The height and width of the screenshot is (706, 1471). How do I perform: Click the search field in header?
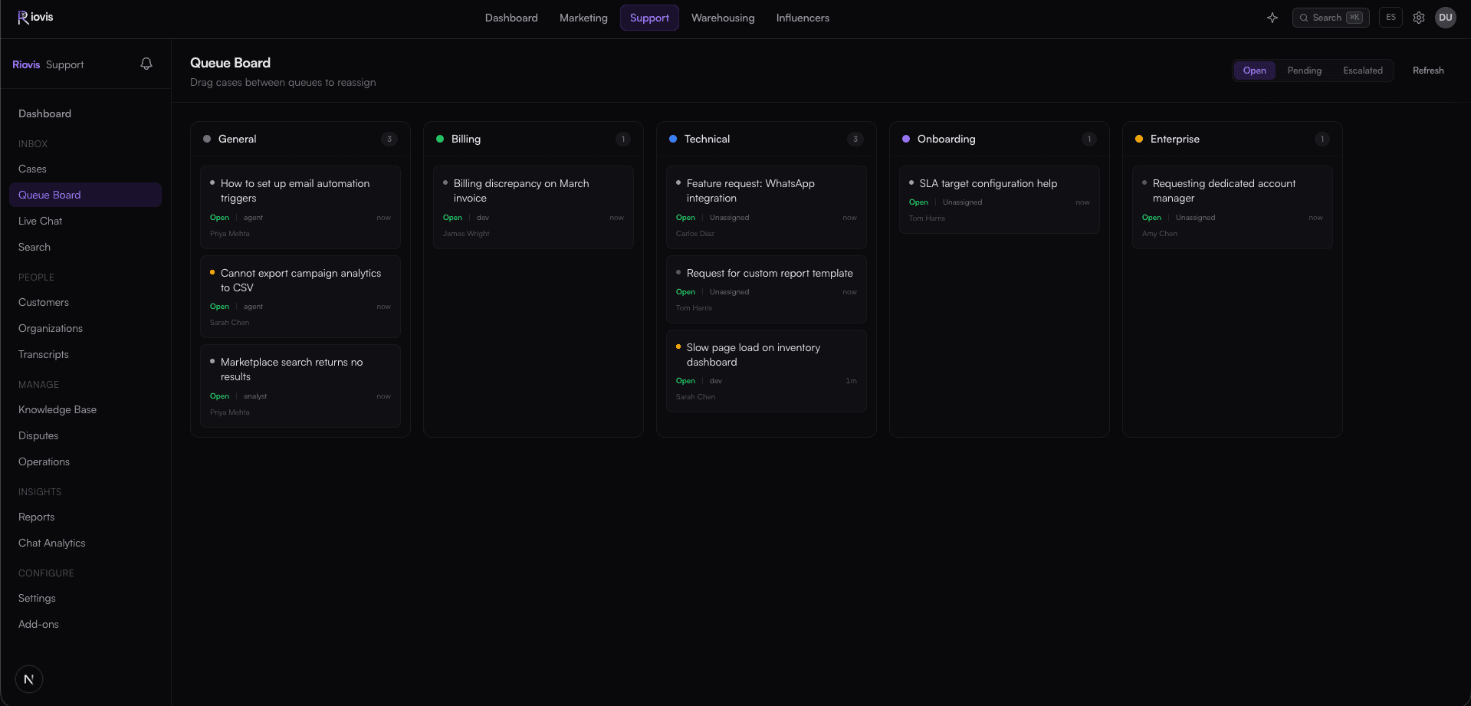(1331, 18)
